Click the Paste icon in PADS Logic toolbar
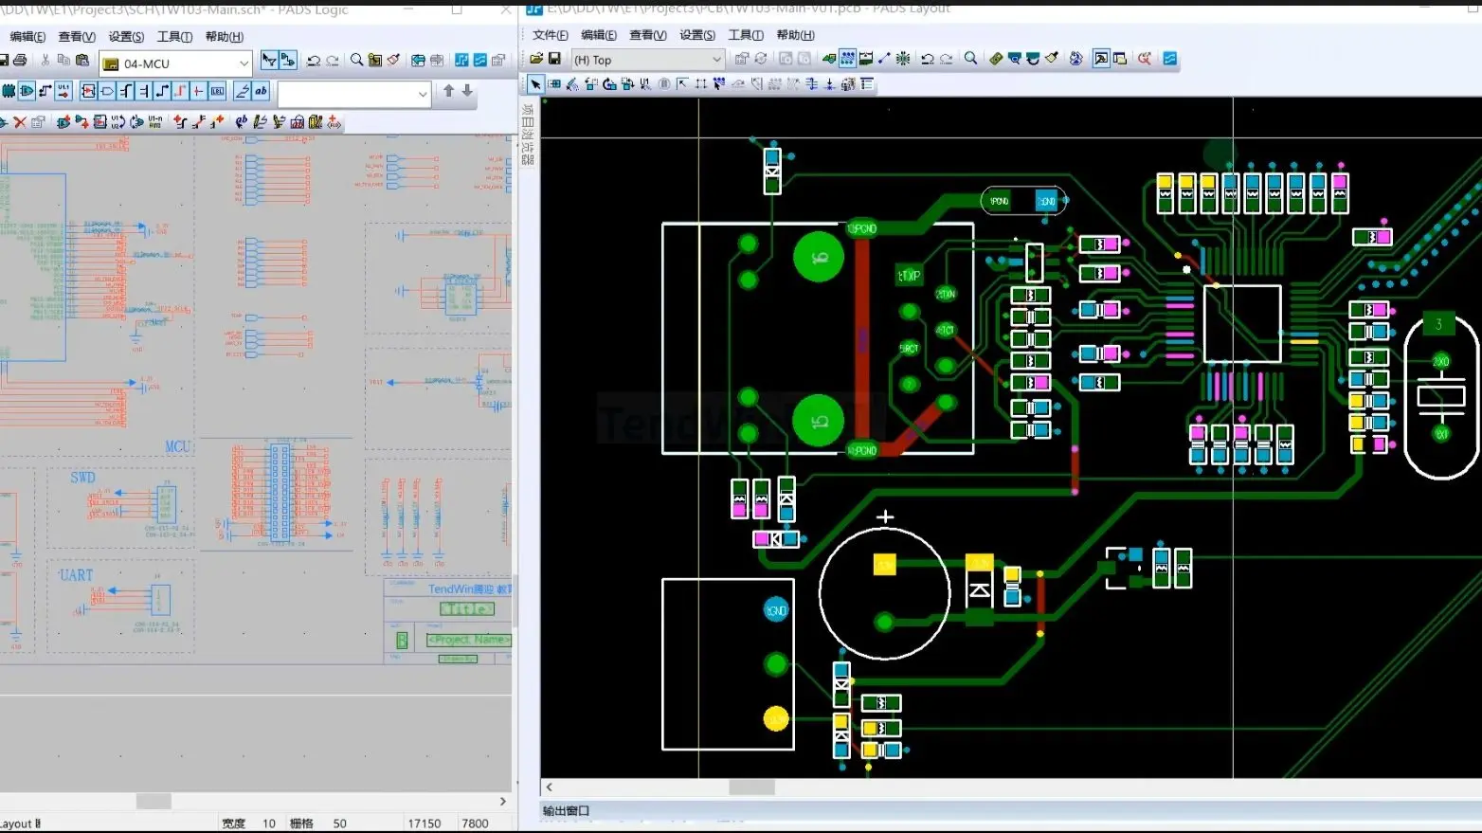The image size is (1482, 833). tap(82, 60)
